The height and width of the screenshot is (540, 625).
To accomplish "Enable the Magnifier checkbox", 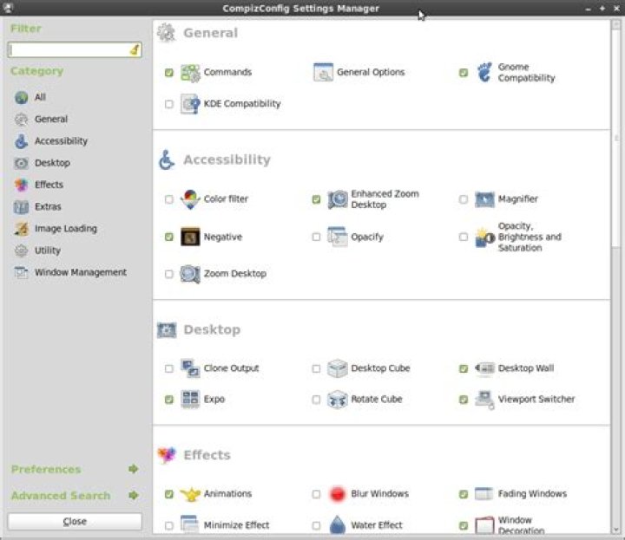I will [464, 199].
